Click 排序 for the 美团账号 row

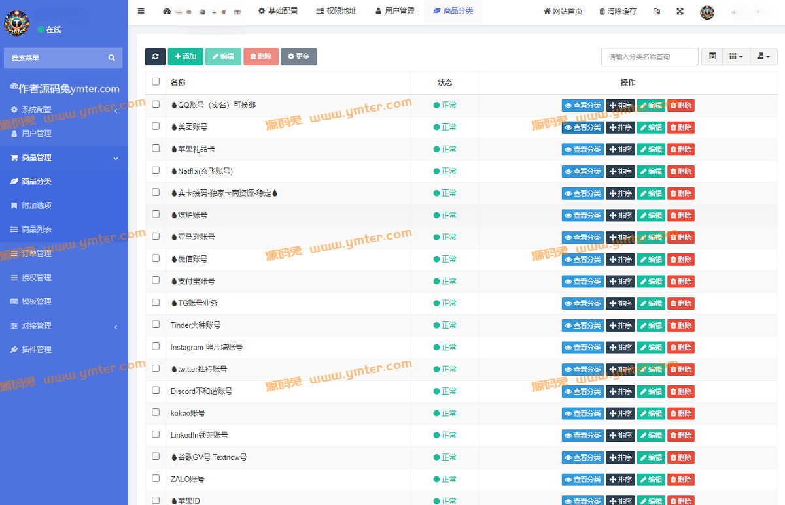pos(620,127)
